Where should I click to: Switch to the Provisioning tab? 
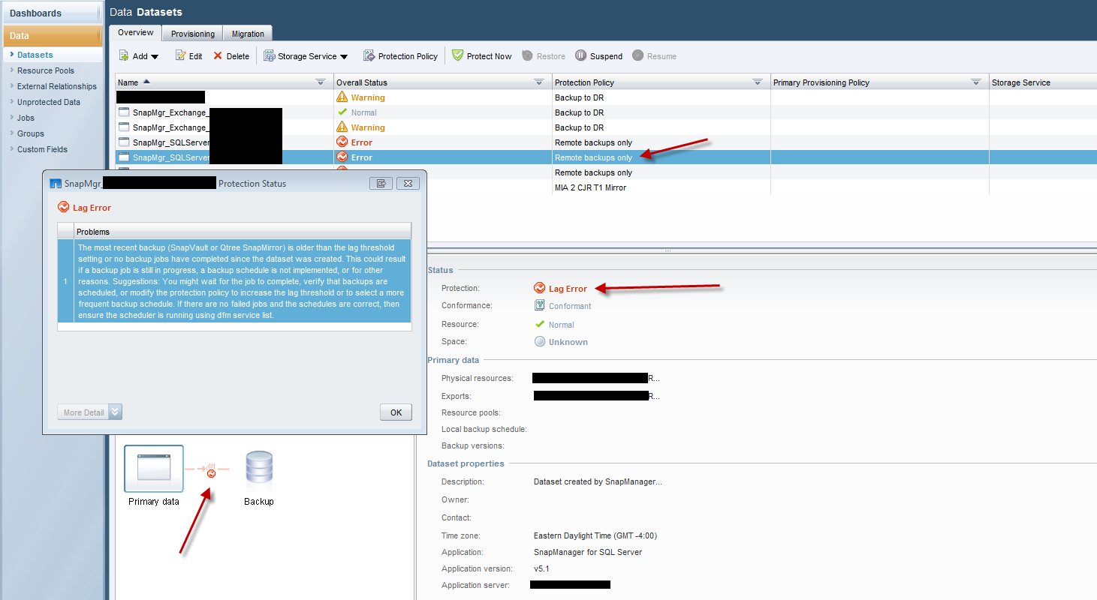pyautogui.click(x=192, y=34)
